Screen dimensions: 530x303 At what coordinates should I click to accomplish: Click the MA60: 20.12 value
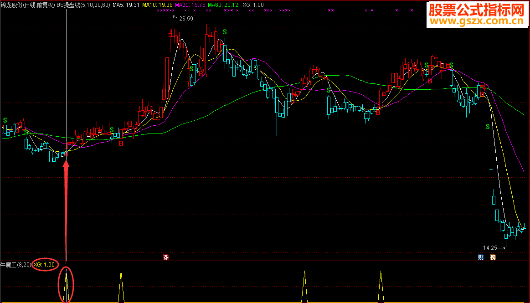223,5
